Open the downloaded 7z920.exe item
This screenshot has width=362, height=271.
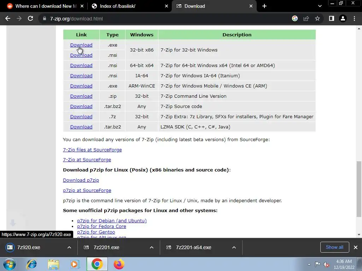point(29,247)
